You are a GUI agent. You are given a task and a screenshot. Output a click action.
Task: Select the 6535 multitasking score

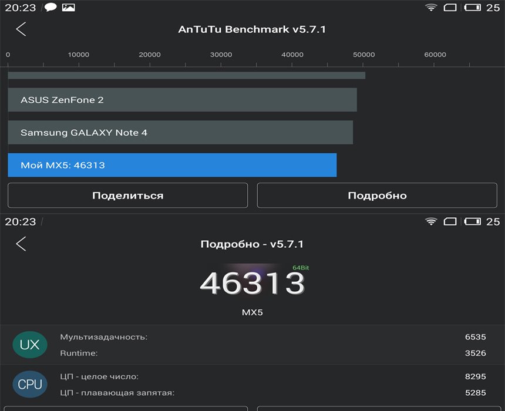click(476, 337)
